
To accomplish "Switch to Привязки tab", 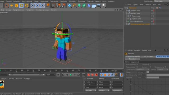I will click(x=132, y=59).
